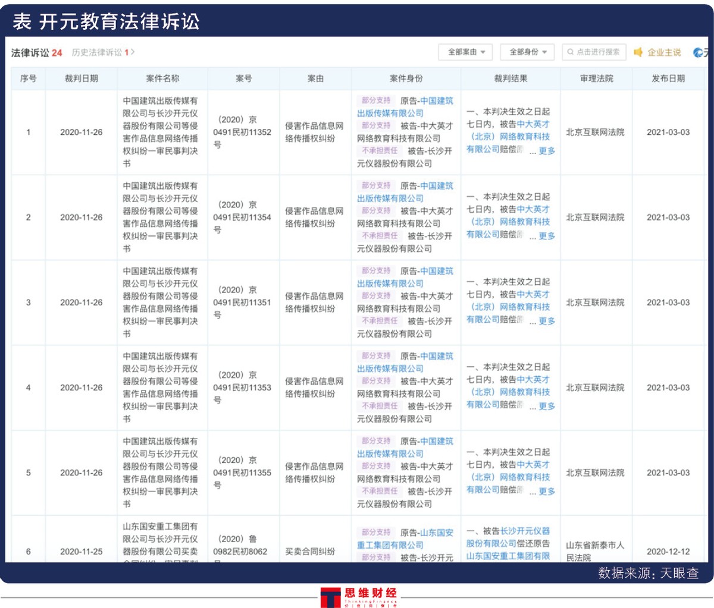Image resolution: width=714 pixels, height=608 pixels.
Task: Select case number (2020)京0491民初11354号
Action: pos(242,217)
